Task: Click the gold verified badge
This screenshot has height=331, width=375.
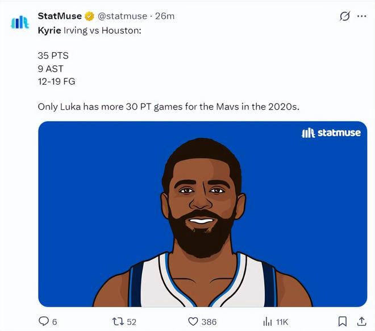Action: (x=89, y=16)
